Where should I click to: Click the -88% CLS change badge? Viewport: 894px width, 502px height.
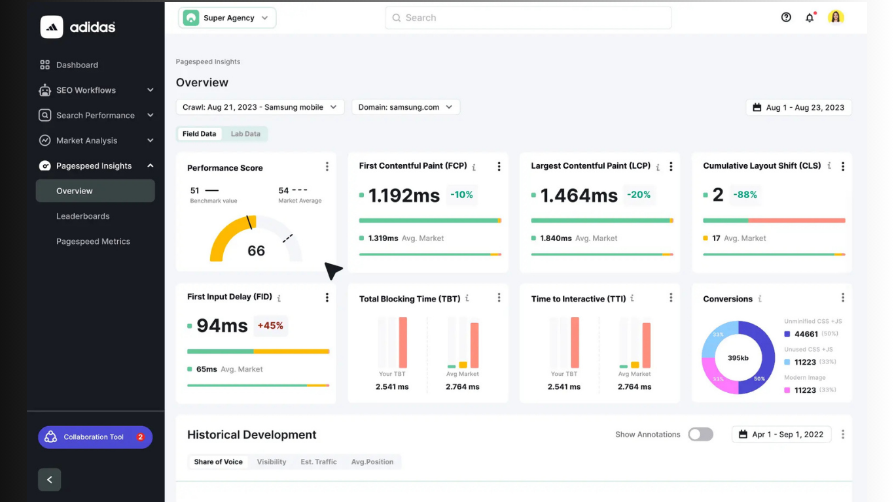[745, 195]
